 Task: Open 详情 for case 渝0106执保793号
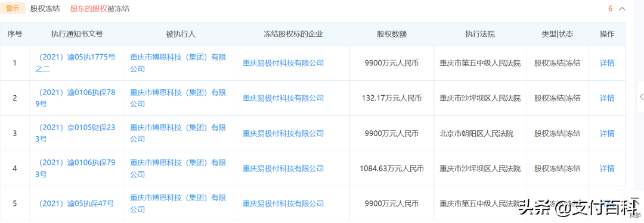tap(607, 168)
